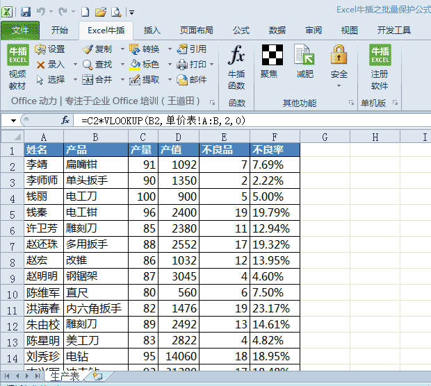Create a new blank document icon

[x=85, y=12]
